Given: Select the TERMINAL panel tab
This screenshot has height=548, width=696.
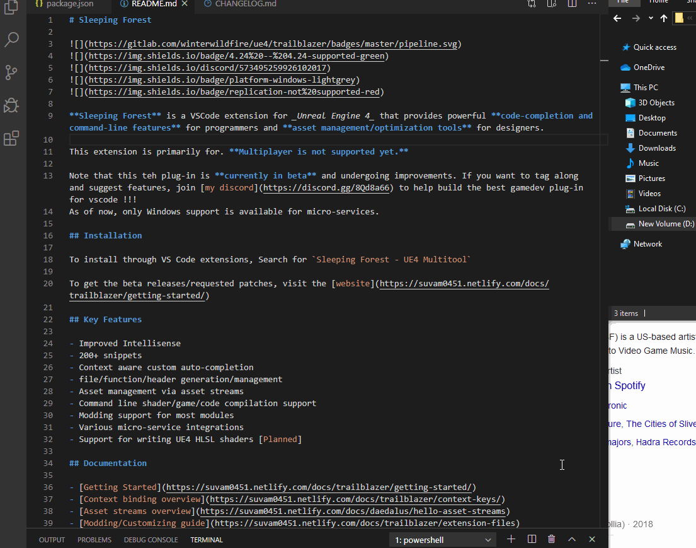Looking at the screenshot, I should tap(207, 540).
